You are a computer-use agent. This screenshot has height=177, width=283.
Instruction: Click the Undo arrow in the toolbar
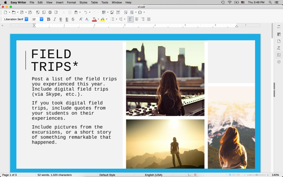pos(86,12)
